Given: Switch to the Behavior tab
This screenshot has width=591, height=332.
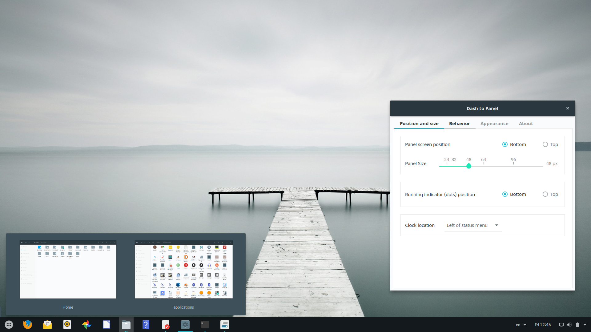Looking at the screenshot, I should (459, 123).
